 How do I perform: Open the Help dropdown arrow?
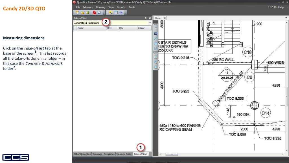287,7
